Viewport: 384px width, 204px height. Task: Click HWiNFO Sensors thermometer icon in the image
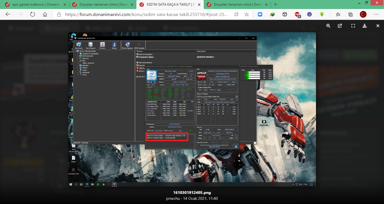click(102, 45)
